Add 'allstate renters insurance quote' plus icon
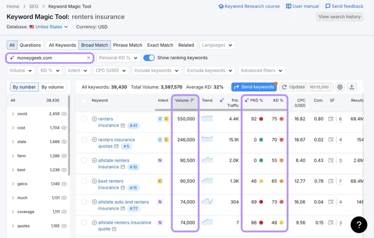The height and width of the screenshot is (238, 374). (x=94, y=223)
